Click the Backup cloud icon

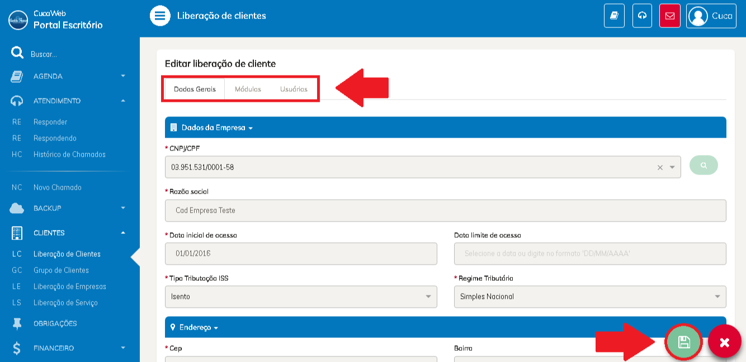point(17,208)
